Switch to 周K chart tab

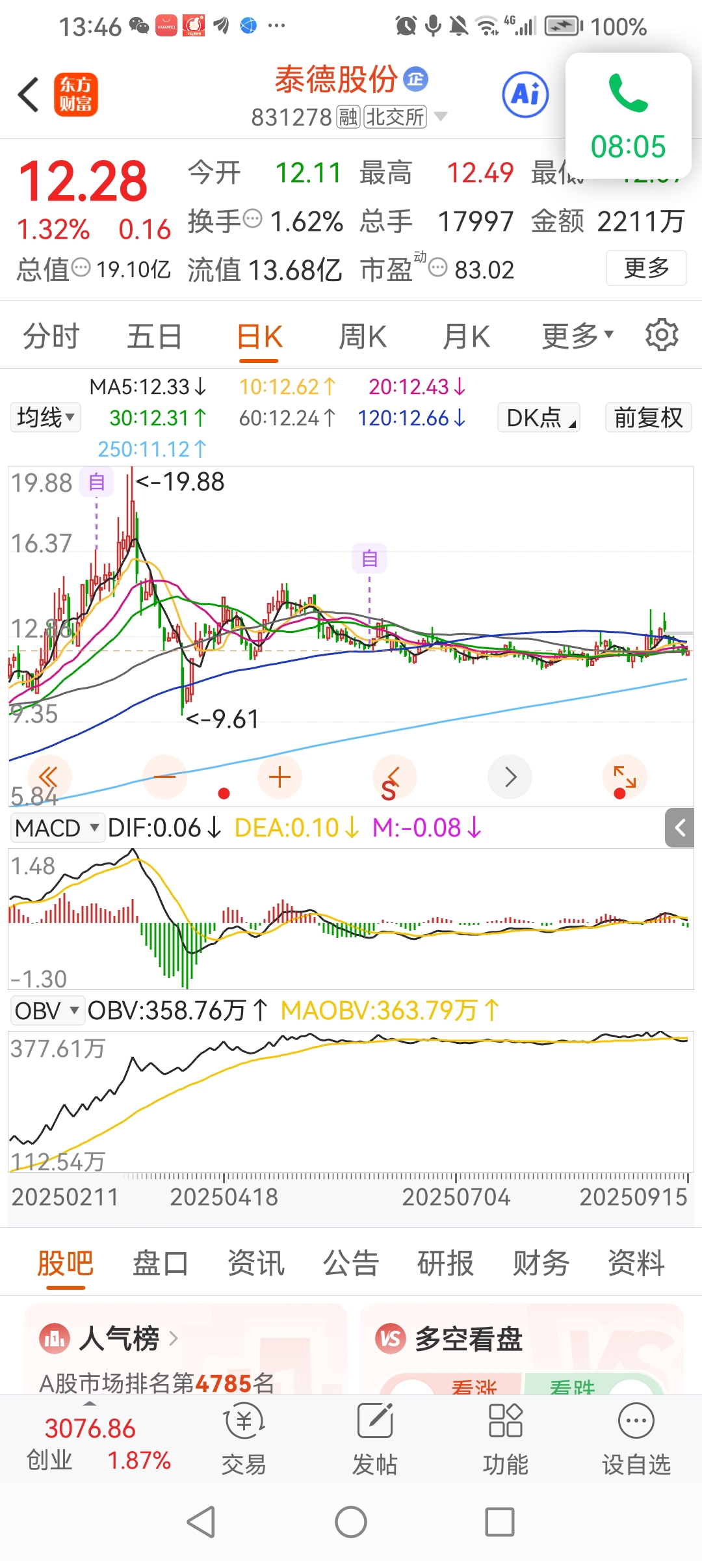coord(363,336)
